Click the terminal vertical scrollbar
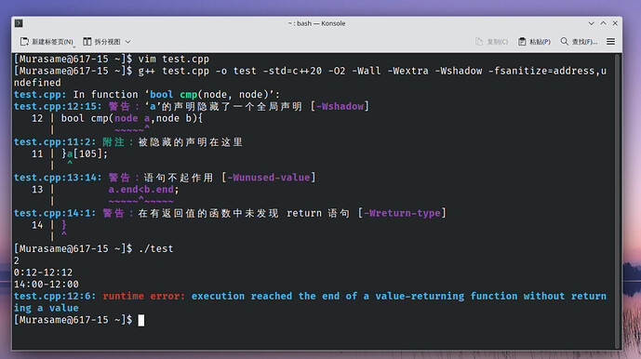Viewport: 641px width, 359px height. pyautogui.click(x=618, y=201)
